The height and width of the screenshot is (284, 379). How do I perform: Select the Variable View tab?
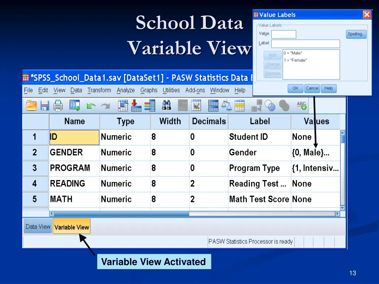(x=72, y=226)
